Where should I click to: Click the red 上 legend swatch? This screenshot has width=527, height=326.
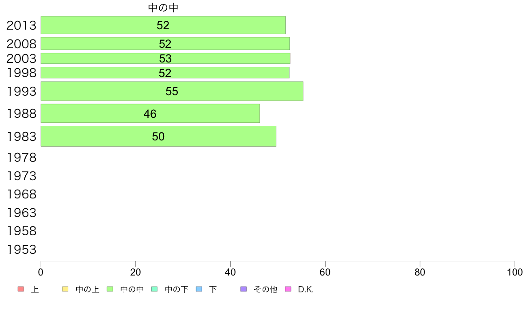(x=21, y=289)
